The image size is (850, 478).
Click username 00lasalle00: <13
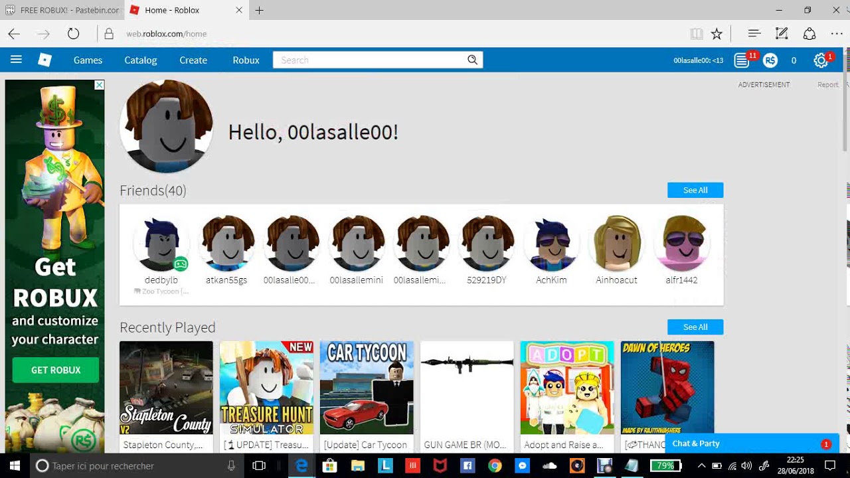(x=698, y=60)
